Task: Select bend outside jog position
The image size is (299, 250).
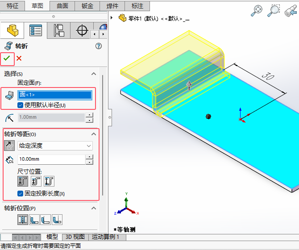Action: (x=57, y=220)
